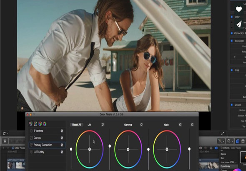Image resolution: width=246 pixels, height=171 pixels.
Task: Toggle the Correction 1 blue checkbox
Action: pyautogui.click(x=232, y=33)
